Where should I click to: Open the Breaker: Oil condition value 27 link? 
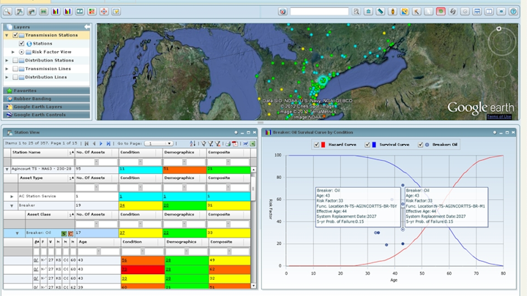point(122,233)
